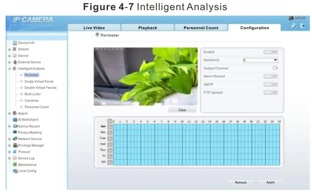Open the Output Channel selector icon
The width and height of the screenshot is (312, 192).
275,68
